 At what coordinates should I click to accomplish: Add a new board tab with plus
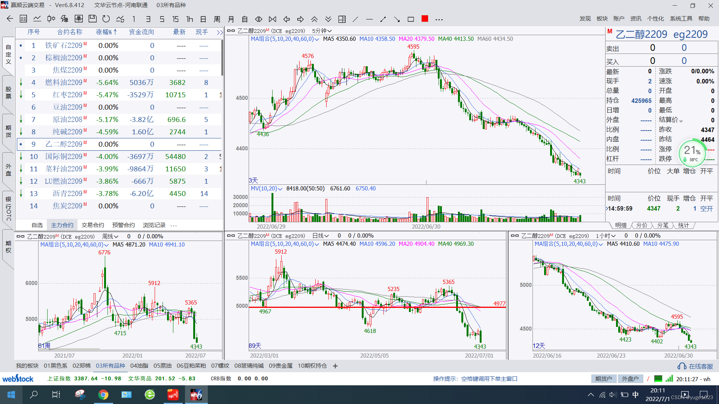[x=335, y=366]
